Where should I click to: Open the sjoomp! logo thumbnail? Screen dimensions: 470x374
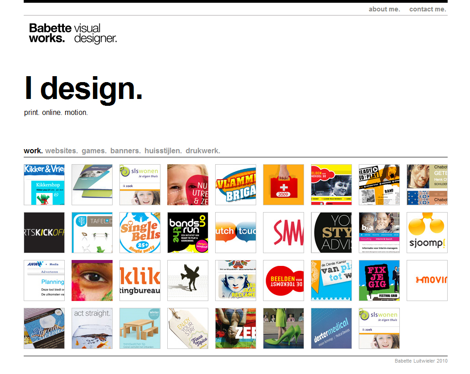[427, 233]
